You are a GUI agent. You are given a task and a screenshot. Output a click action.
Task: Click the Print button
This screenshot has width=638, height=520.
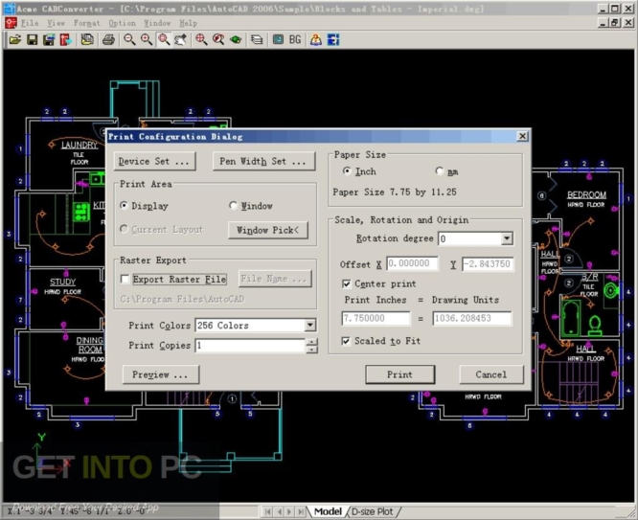[400, 374]
